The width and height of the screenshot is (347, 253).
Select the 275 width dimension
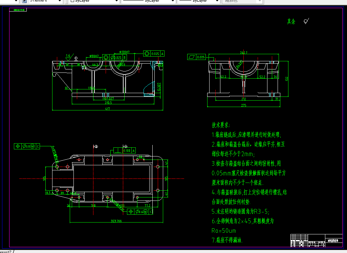click(244, 105)
